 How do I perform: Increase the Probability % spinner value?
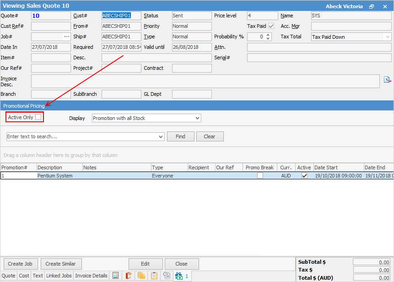[268, 35]
